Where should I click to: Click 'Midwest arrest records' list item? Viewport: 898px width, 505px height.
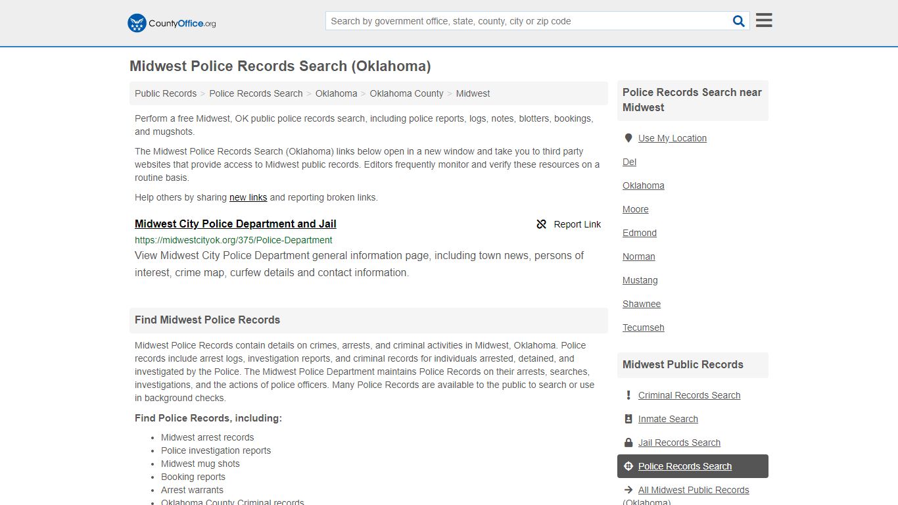click(208, 437)
